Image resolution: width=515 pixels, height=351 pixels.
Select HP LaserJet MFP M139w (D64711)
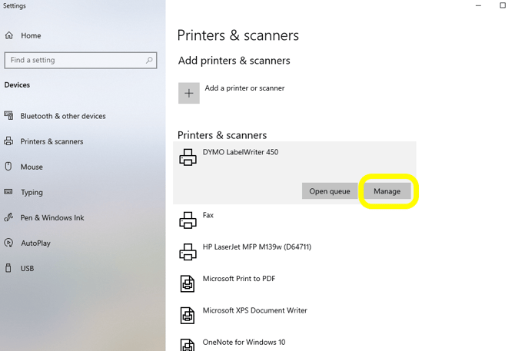(257, 247)
